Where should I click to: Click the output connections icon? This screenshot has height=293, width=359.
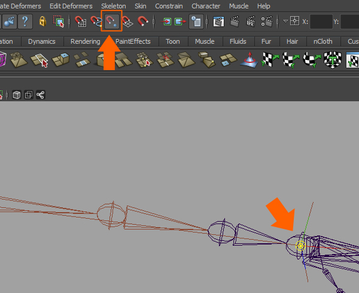click(181, 22)
